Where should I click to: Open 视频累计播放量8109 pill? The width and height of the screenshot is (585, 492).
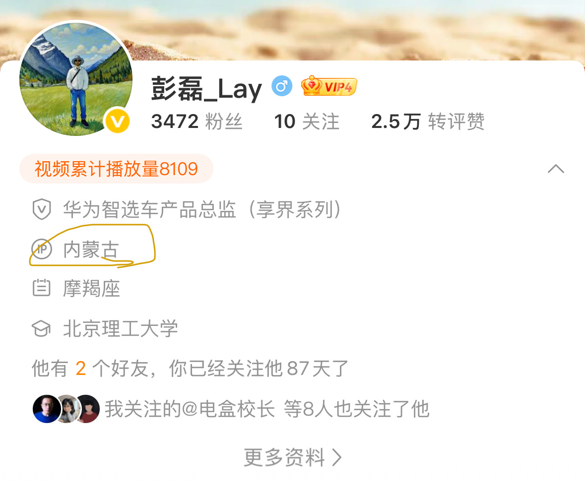click(116, 169)
